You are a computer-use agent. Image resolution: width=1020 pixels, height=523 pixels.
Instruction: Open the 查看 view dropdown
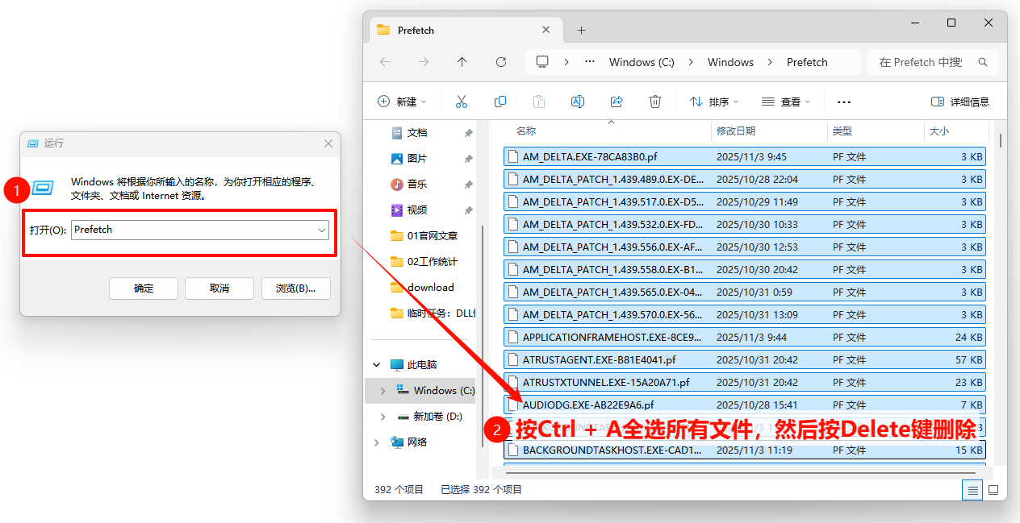784,101
